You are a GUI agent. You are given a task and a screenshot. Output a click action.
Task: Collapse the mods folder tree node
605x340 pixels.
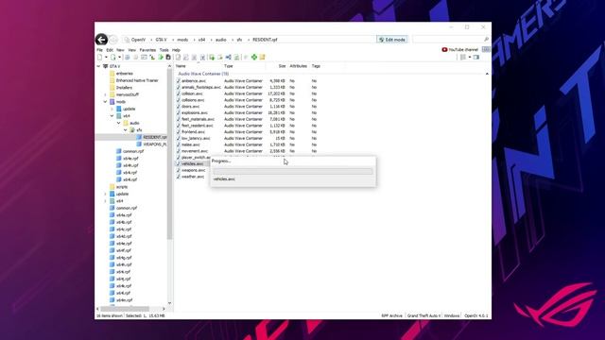[105, 102]
